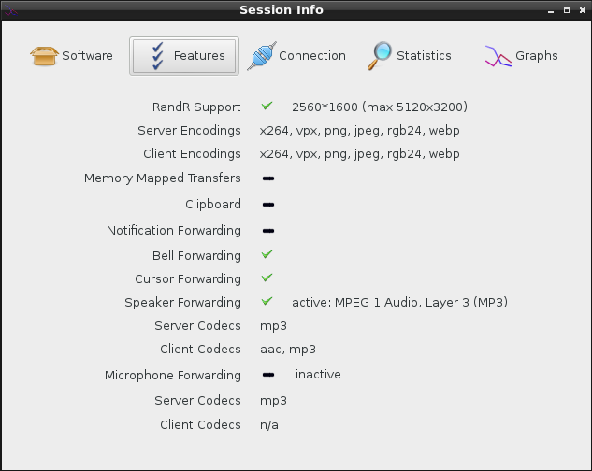The width and height of the screenshot is (592, 471).
Task: Click the Connection plug icon
Action: (x=262, y=56)
